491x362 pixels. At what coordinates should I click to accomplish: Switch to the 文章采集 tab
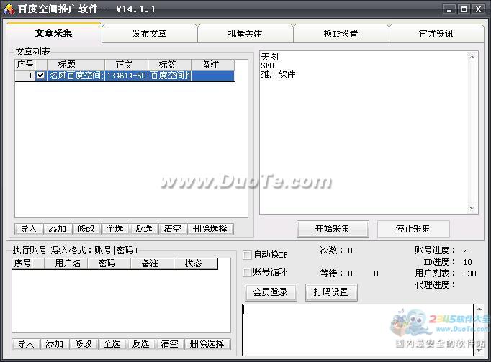click(54, 33)
